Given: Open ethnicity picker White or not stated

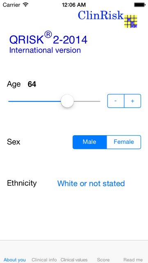Looking at the screenshot, I should click(x=91, y=183).
